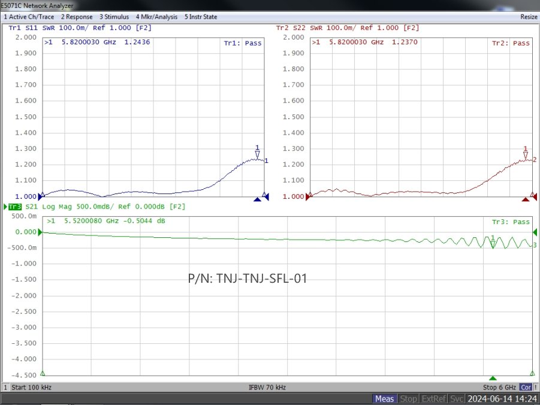Click blue marker position indicator below Tr1 graph
The width and height of the screenshot is (540, 405).
coord(257,200)
